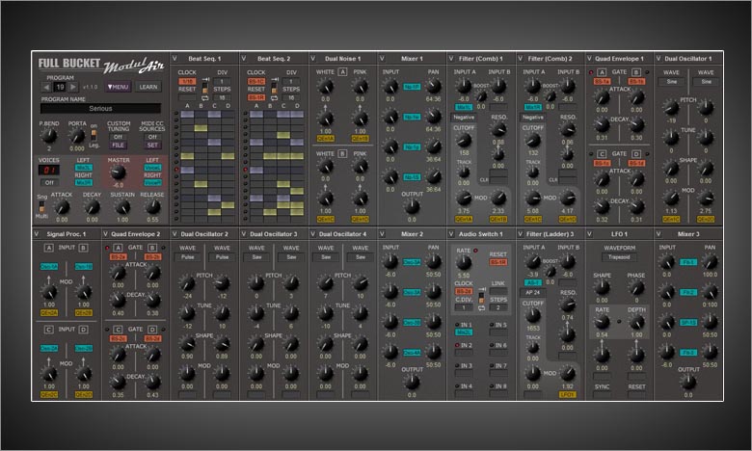The image size is (752, 451).
Task: Click loop icon in Beat Seq. 1
Action: 204,97
